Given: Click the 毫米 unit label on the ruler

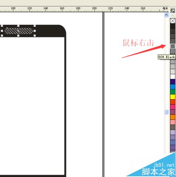Looking at the screenshot, I should [165, 8].
